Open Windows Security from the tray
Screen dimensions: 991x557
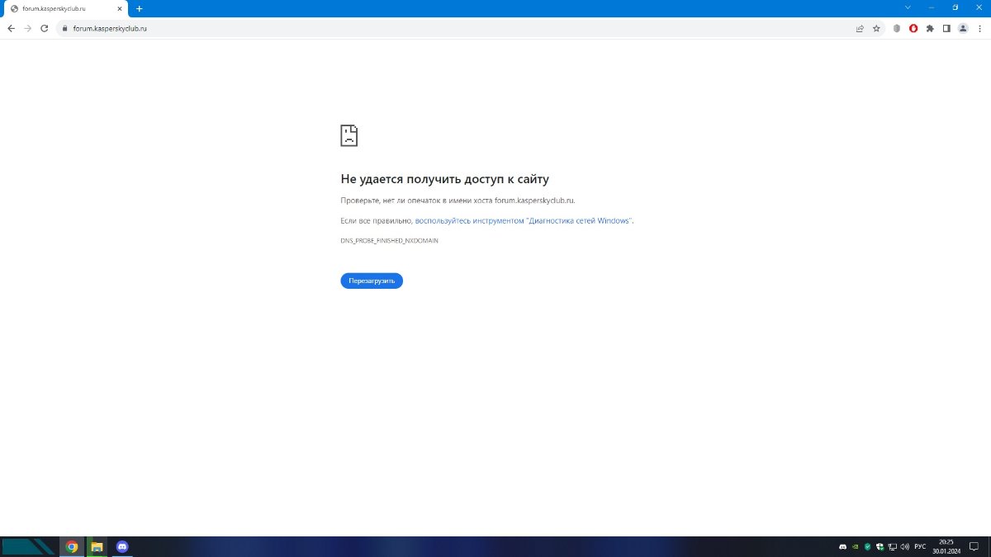(880, 546)
